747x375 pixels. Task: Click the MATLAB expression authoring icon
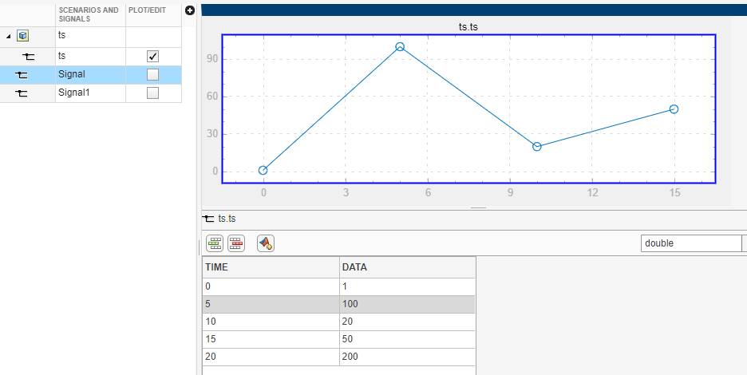point(265,243)
